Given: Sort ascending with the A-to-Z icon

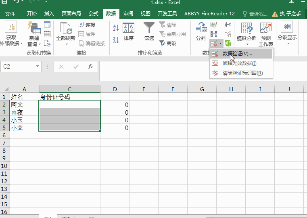Looking at the screenshot, I should (116, 27).
